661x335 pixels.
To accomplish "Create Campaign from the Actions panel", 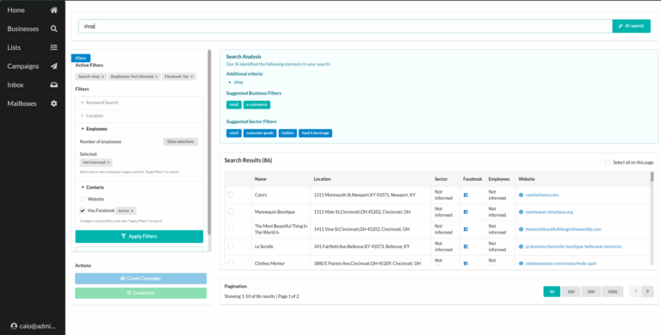I will coord(141,278).
